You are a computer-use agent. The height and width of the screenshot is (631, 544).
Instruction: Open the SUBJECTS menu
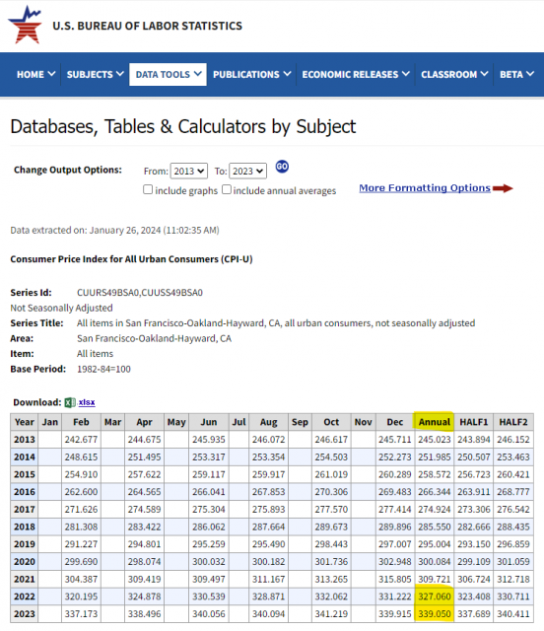[x=95, y=75]
